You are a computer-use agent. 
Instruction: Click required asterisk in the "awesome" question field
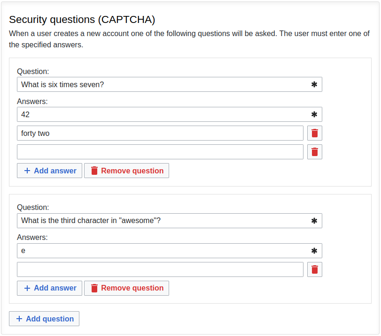[314, 221]
